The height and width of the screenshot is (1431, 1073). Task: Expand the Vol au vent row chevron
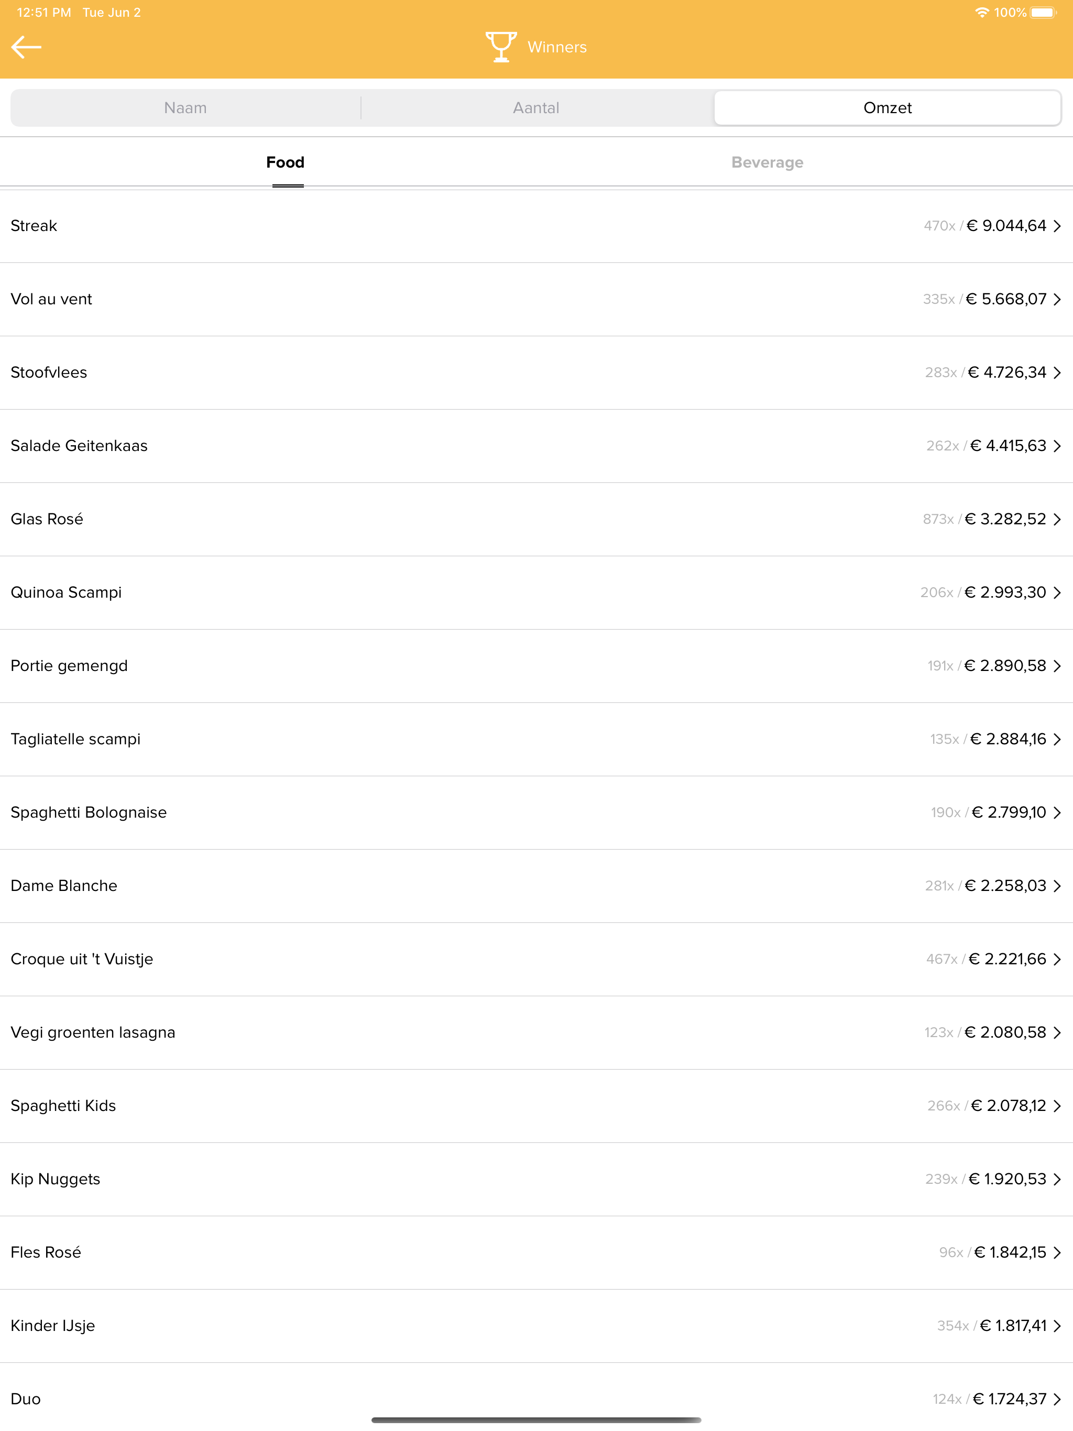click(x=1057, y=299)
